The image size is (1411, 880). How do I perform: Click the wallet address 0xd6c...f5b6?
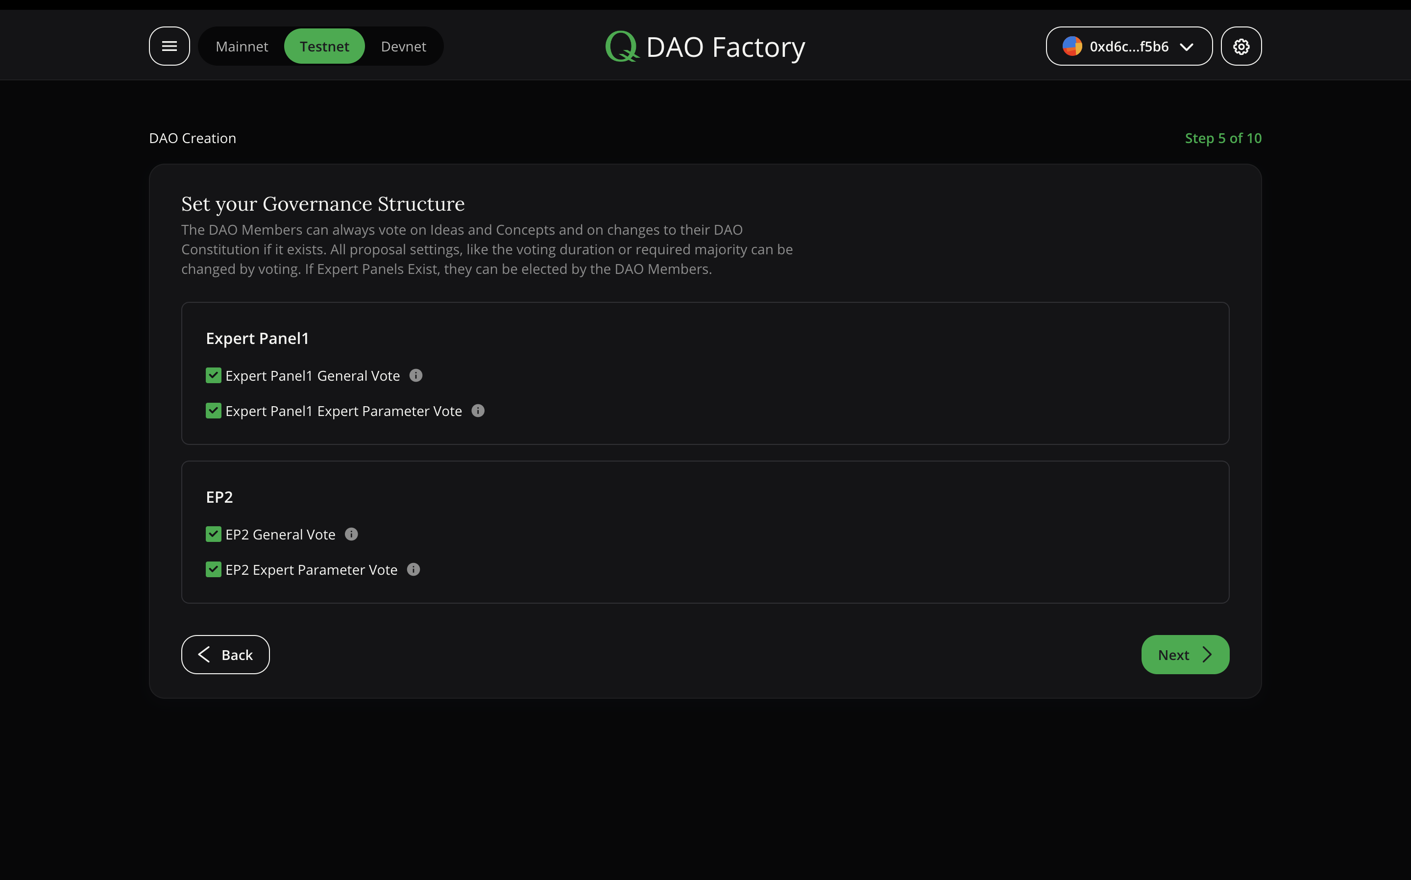tap(1128, 46)
